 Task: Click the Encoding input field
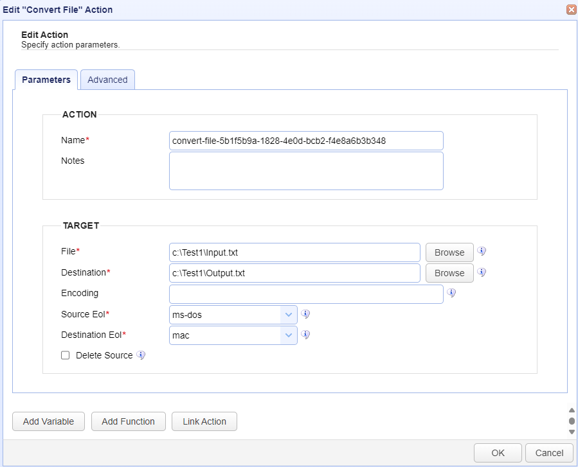pyautogui.click(x=306, y=294)
